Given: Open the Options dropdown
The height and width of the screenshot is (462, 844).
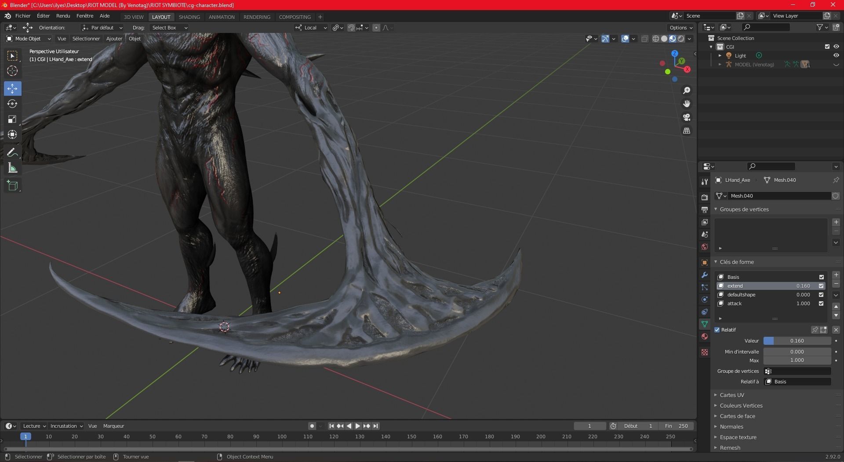Looking at the screenshot, I should (x=681, y=28).
